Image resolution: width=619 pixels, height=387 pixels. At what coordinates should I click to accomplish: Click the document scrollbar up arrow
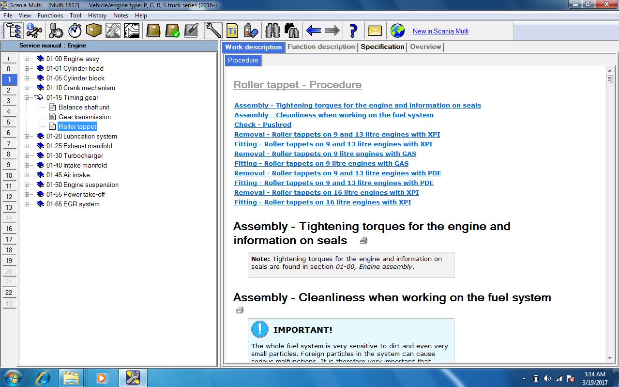click(609, 71)
